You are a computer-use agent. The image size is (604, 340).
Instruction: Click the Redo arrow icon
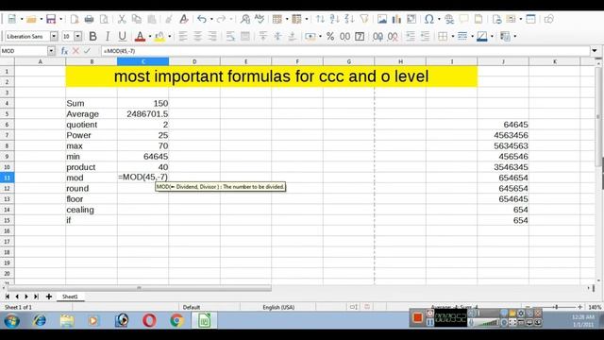[221, 19]
